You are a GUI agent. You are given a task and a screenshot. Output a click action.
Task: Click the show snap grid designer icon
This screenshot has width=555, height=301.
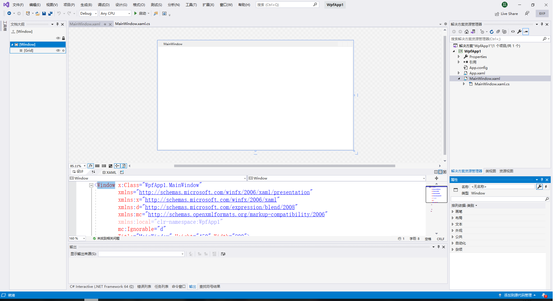97,166
